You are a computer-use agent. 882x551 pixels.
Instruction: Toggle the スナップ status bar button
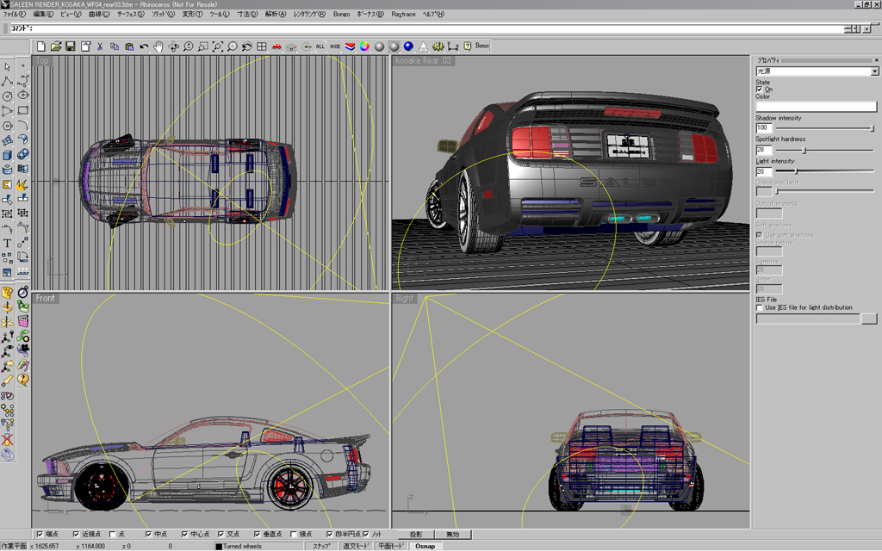321,546
